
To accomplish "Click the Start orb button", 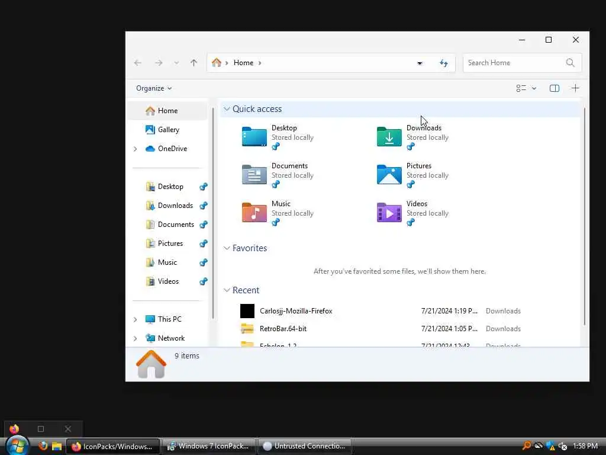I will pos(17,446).
